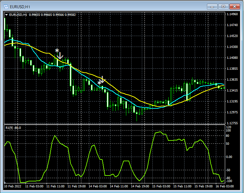244x193 pixels.
Task: Click the 120 level on indicator scale
Action: (229, 127)
